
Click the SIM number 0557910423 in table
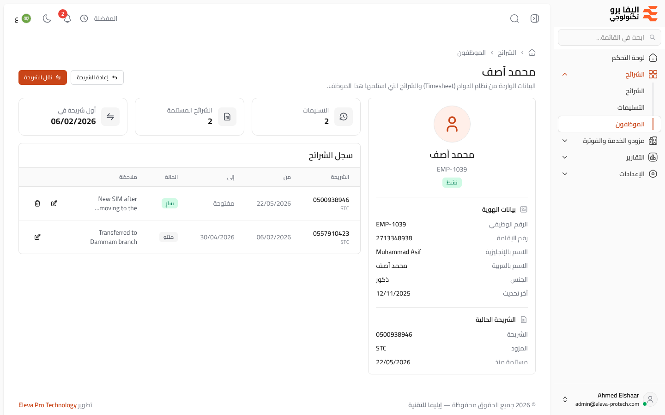point(331,233)
